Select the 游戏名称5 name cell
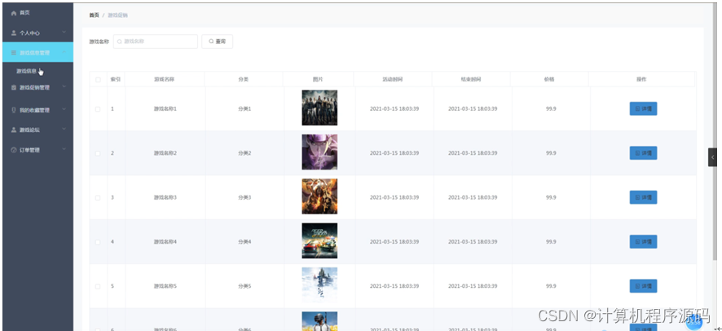Screen dimensions: 722x331 point(165,286)
